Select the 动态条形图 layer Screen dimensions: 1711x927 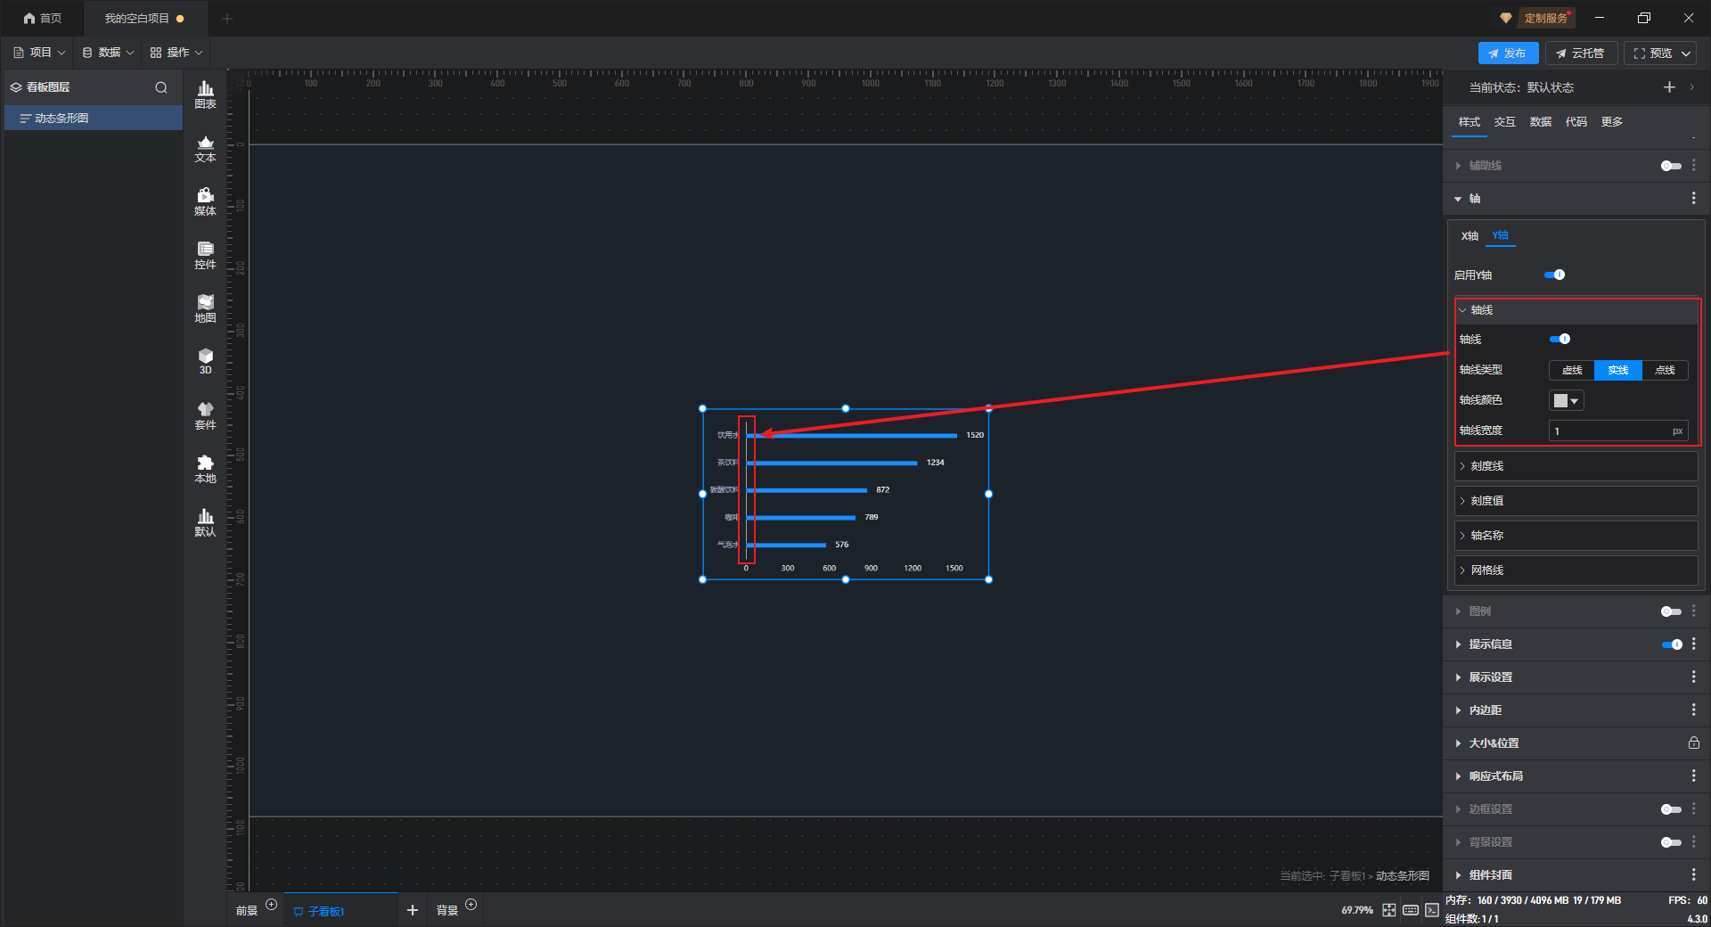pos(94,119)
